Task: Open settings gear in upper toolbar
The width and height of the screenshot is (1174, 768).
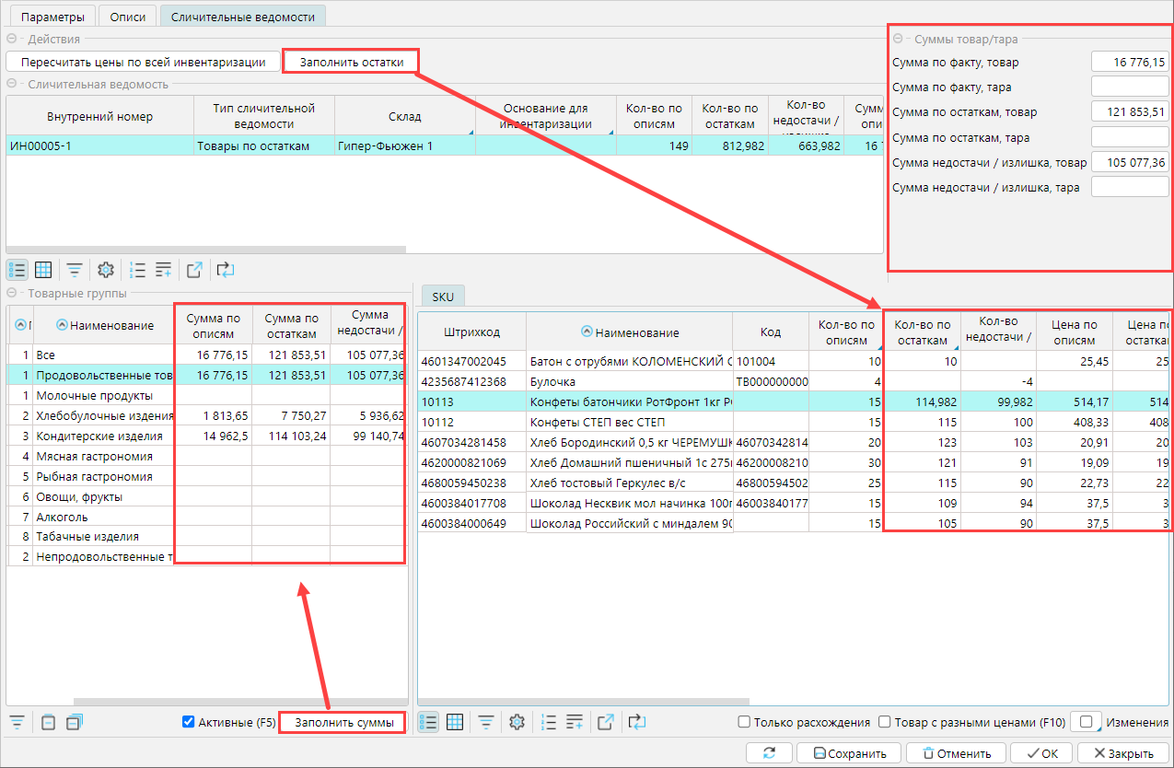Action: point(106,270)
